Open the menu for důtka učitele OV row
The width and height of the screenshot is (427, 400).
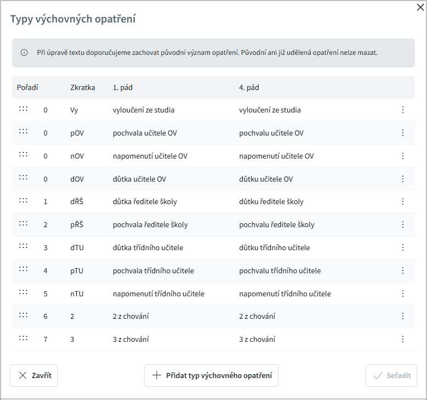pyautogui.click(x=402, y=179)
